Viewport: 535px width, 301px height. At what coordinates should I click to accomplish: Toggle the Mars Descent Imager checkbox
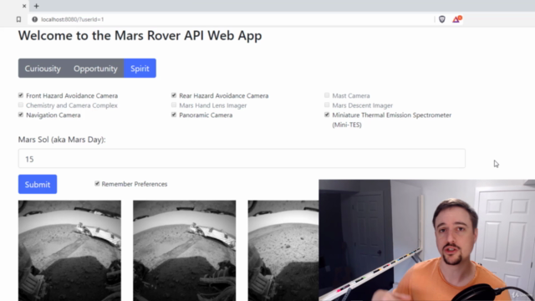(327, 105)
